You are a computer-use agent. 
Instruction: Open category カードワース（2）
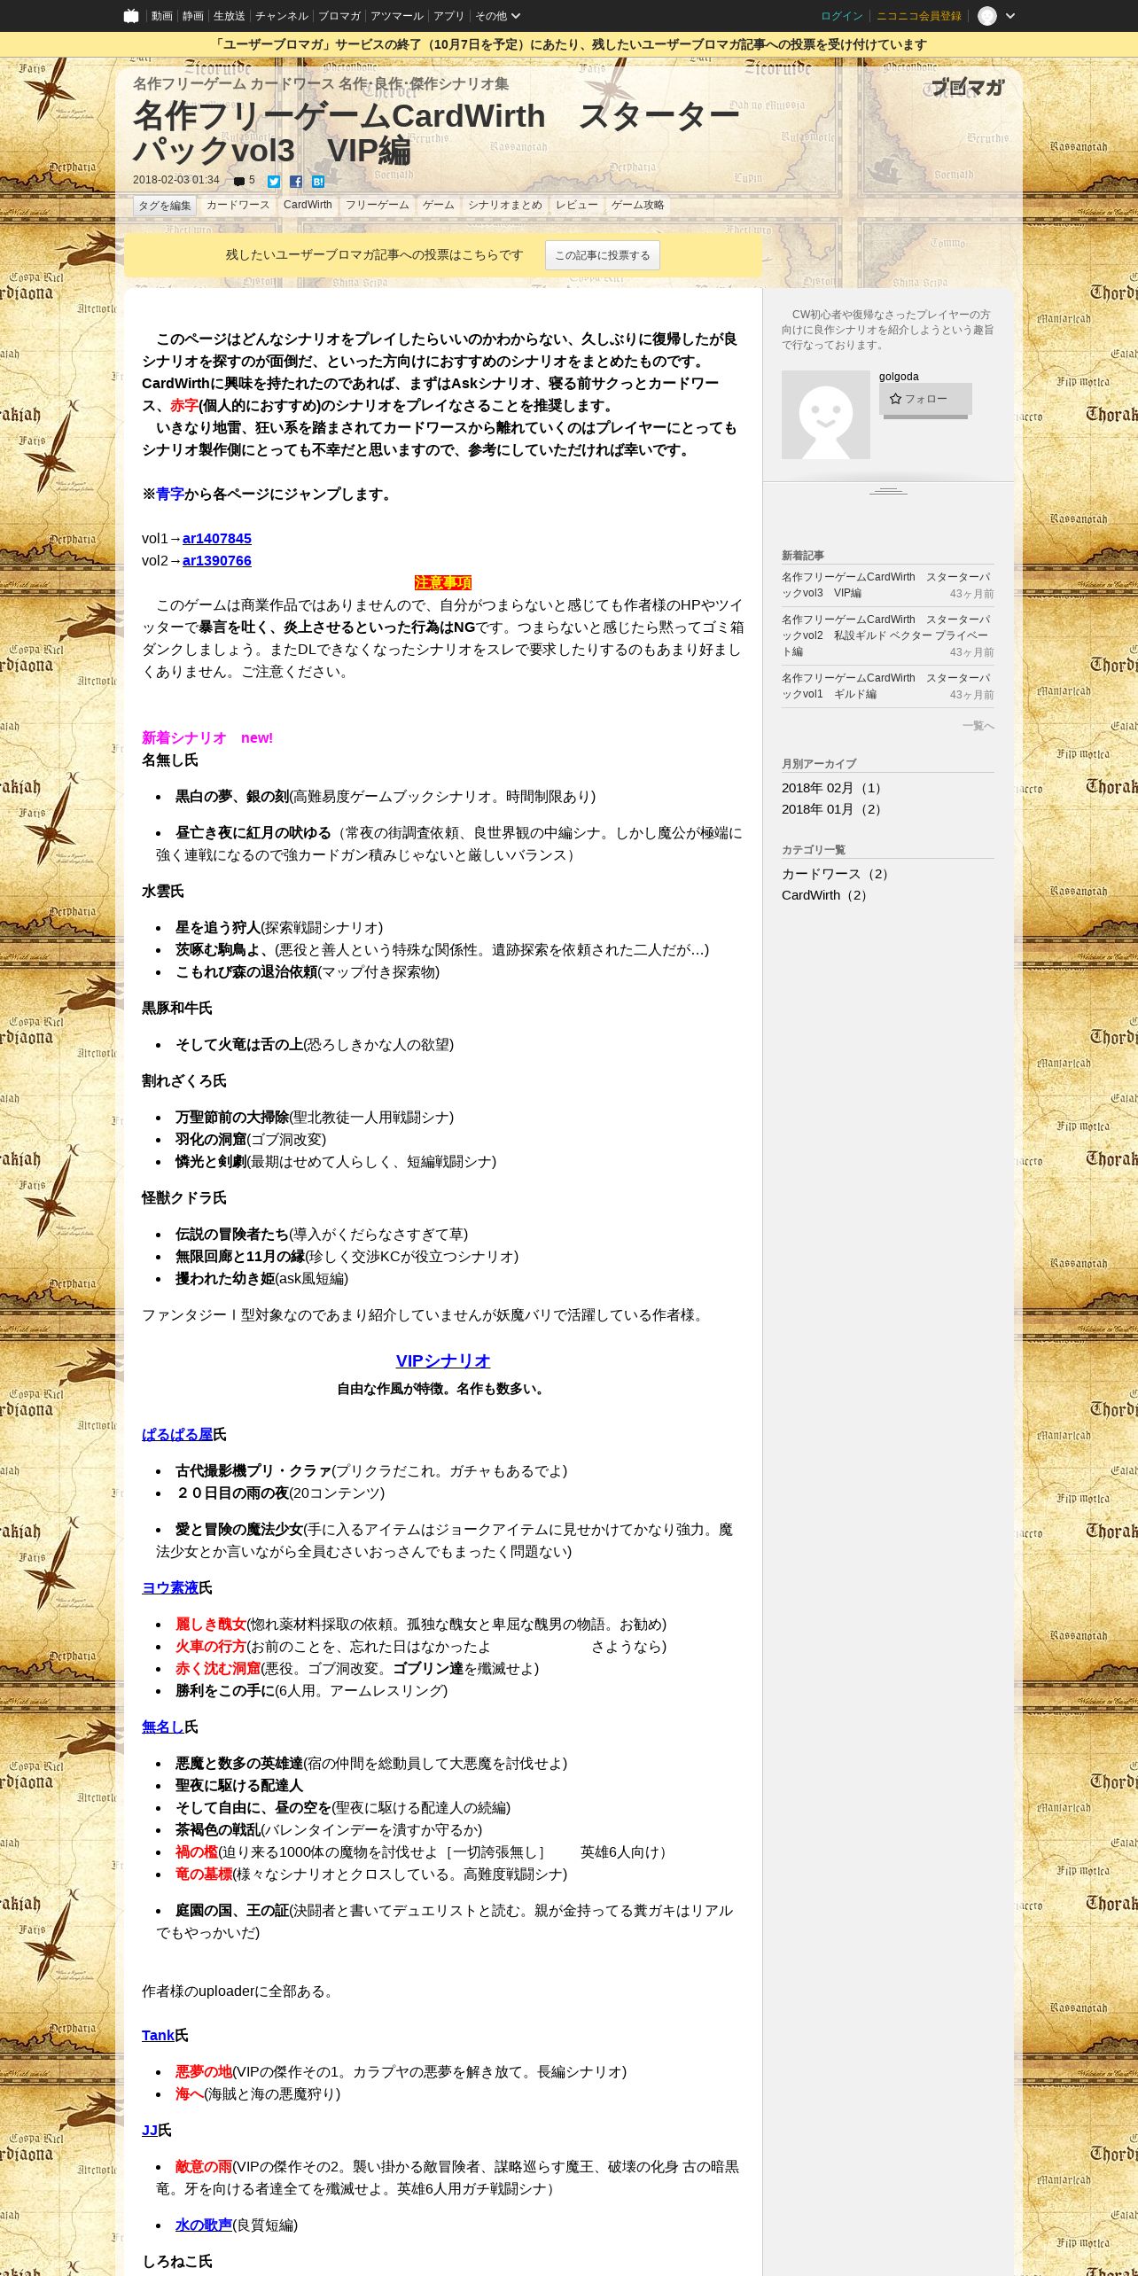tap(838, 874)
